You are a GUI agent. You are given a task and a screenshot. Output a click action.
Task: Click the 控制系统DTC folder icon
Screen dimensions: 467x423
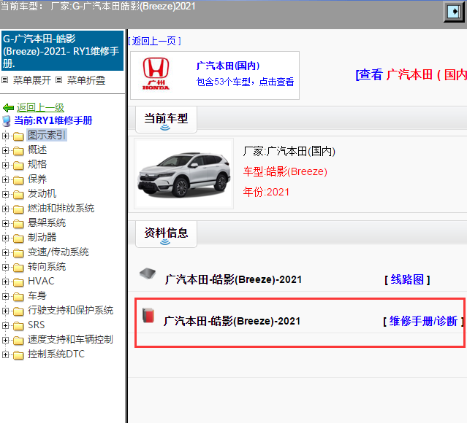point(18,354)
